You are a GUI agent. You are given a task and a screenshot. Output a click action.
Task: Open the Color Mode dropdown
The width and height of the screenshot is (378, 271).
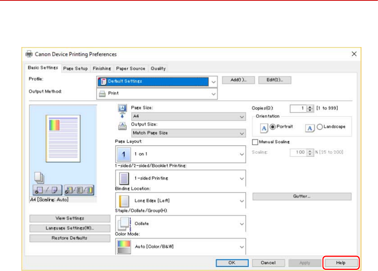(x=181, y=247)
